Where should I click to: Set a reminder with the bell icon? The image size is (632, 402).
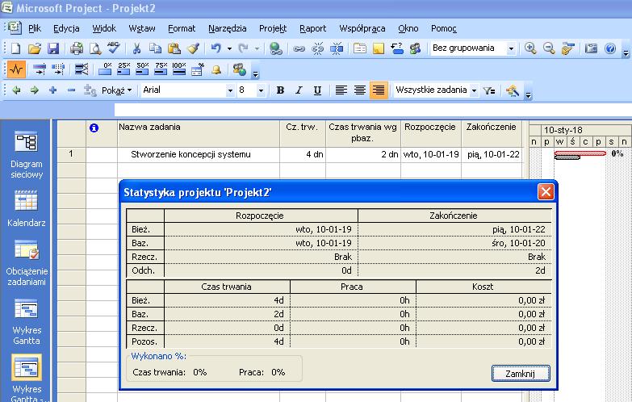[216, 69]
